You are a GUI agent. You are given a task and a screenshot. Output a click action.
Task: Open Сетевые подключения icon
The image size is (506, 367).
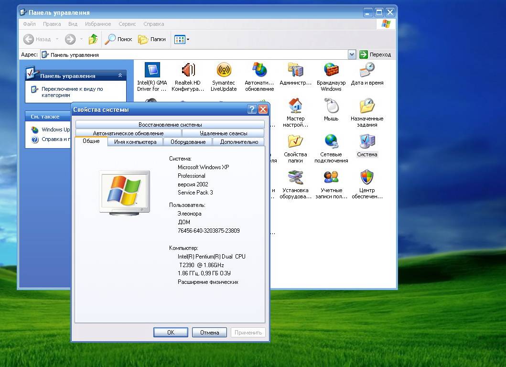tap(331, 149)
